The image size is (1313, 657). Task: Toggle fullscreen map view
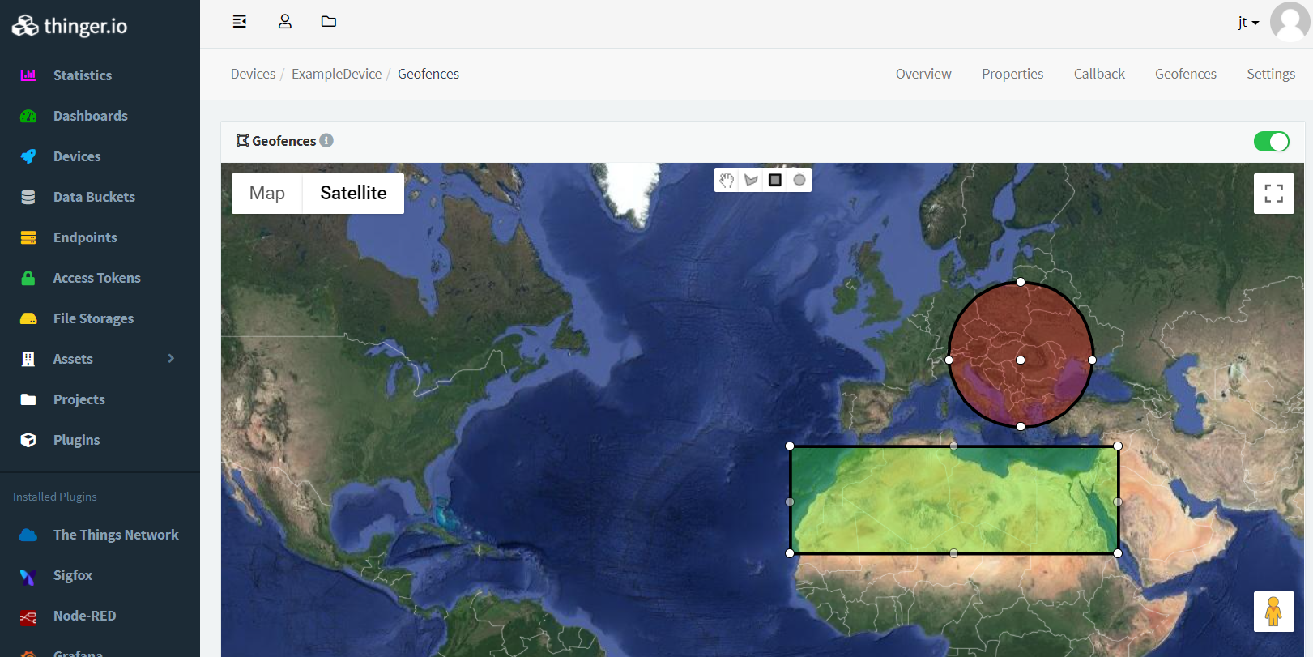(x=1274, y=194)
